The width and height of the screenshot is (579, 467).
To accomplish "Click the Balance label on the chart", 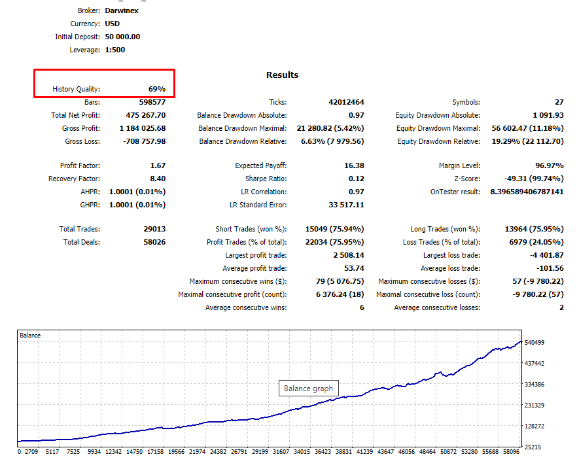I will click(x=30, y=335).
